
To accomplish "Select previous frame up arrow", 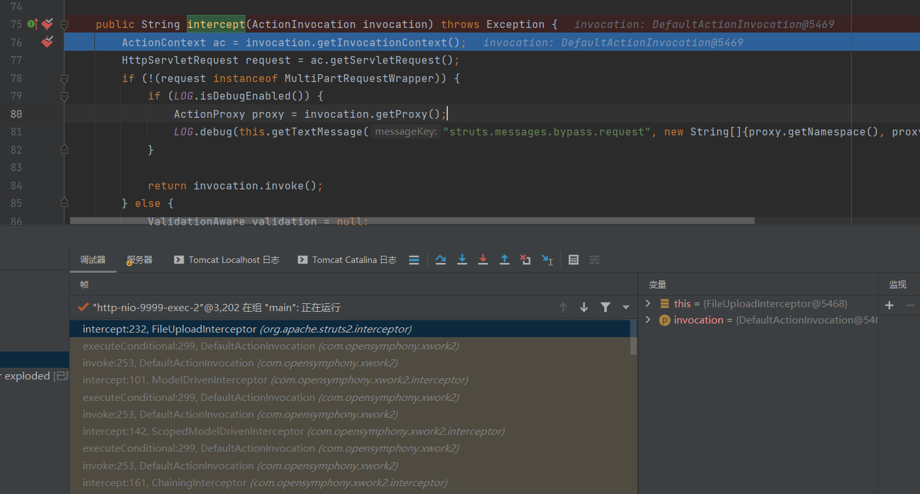I will point(563,307).
